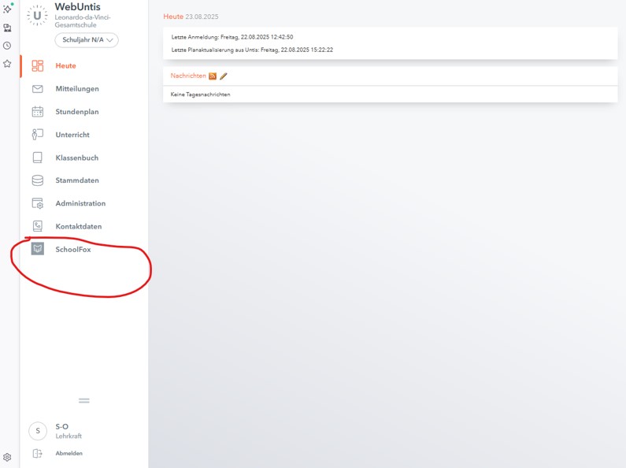Go to Unterricht section
Viewport: 626px width, 468px height.
[72, 135]
